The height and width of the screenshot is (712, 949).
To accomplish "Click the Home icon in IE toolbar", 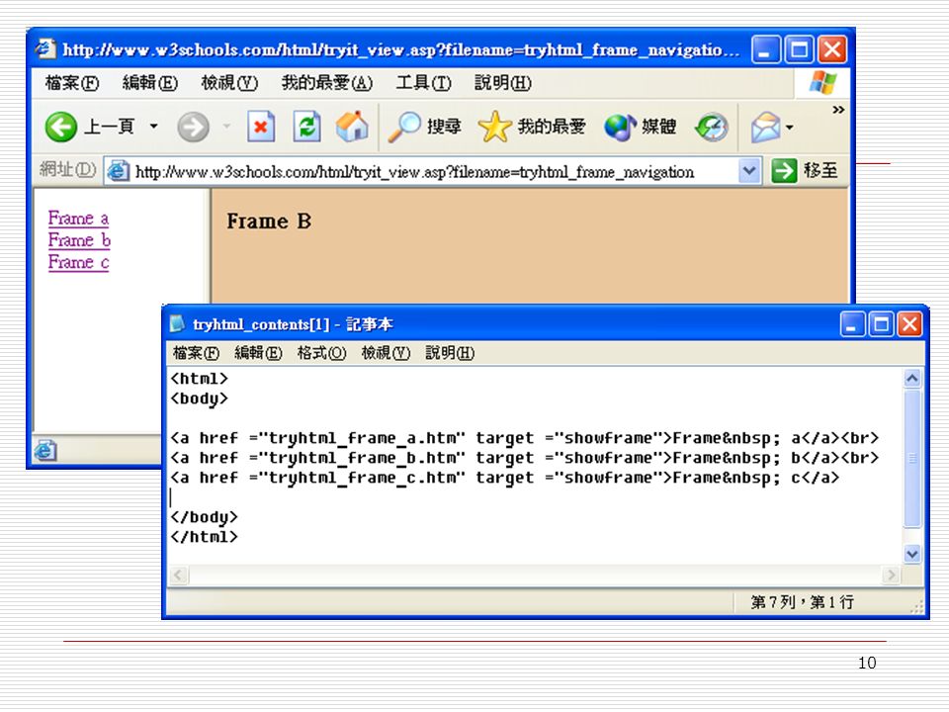I will (352, 126).
